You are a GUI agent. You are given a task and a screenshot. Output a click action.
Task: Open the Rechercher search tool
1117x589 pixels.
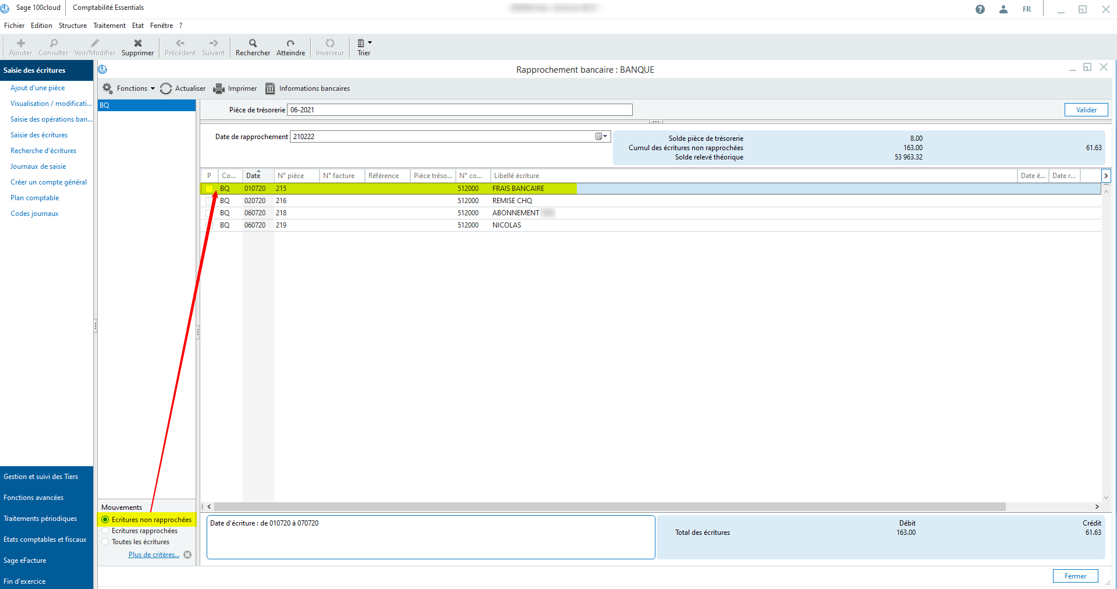click(253, 44)
